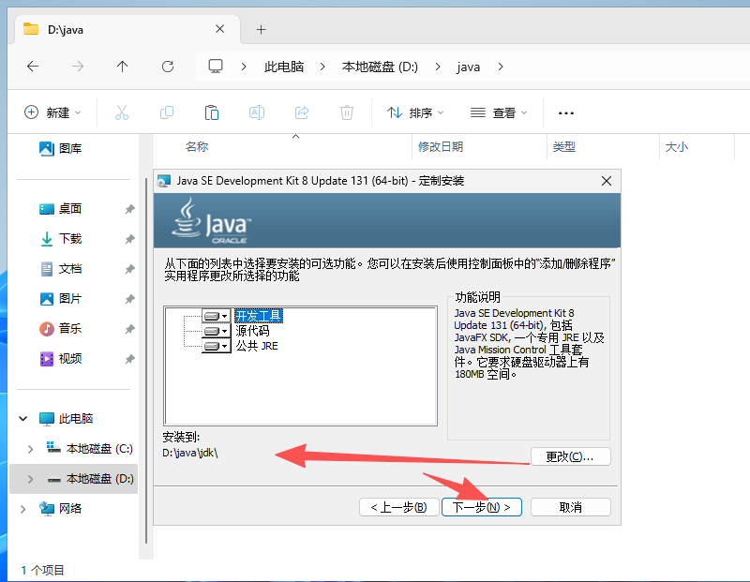
Task: Open the 新建 dropdown menu
Action: click(52, 112)
